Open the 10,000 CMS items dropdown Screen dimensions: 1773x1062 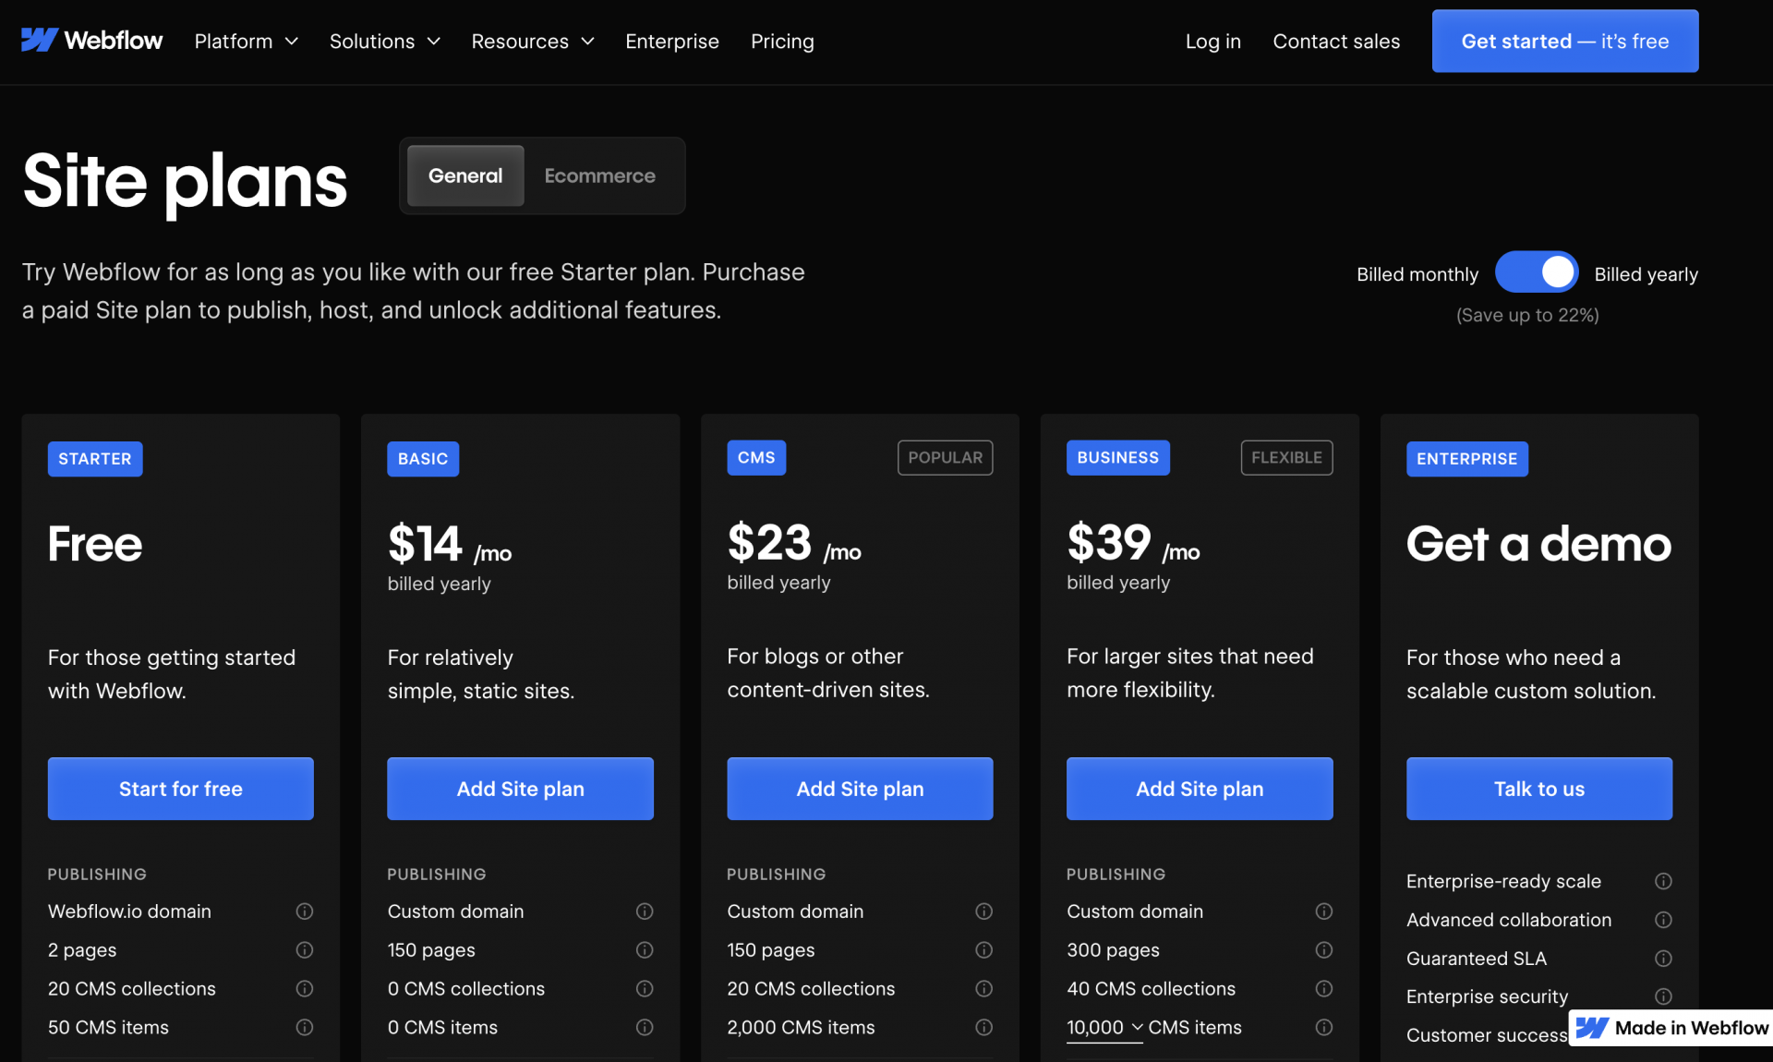click(x=1104, y=1028)
